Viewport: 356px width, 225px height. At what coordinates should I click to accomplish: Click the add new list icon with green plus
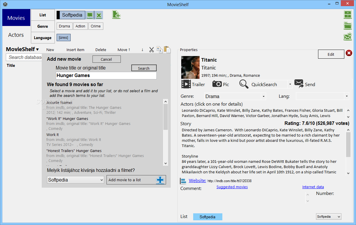point(116,15)
